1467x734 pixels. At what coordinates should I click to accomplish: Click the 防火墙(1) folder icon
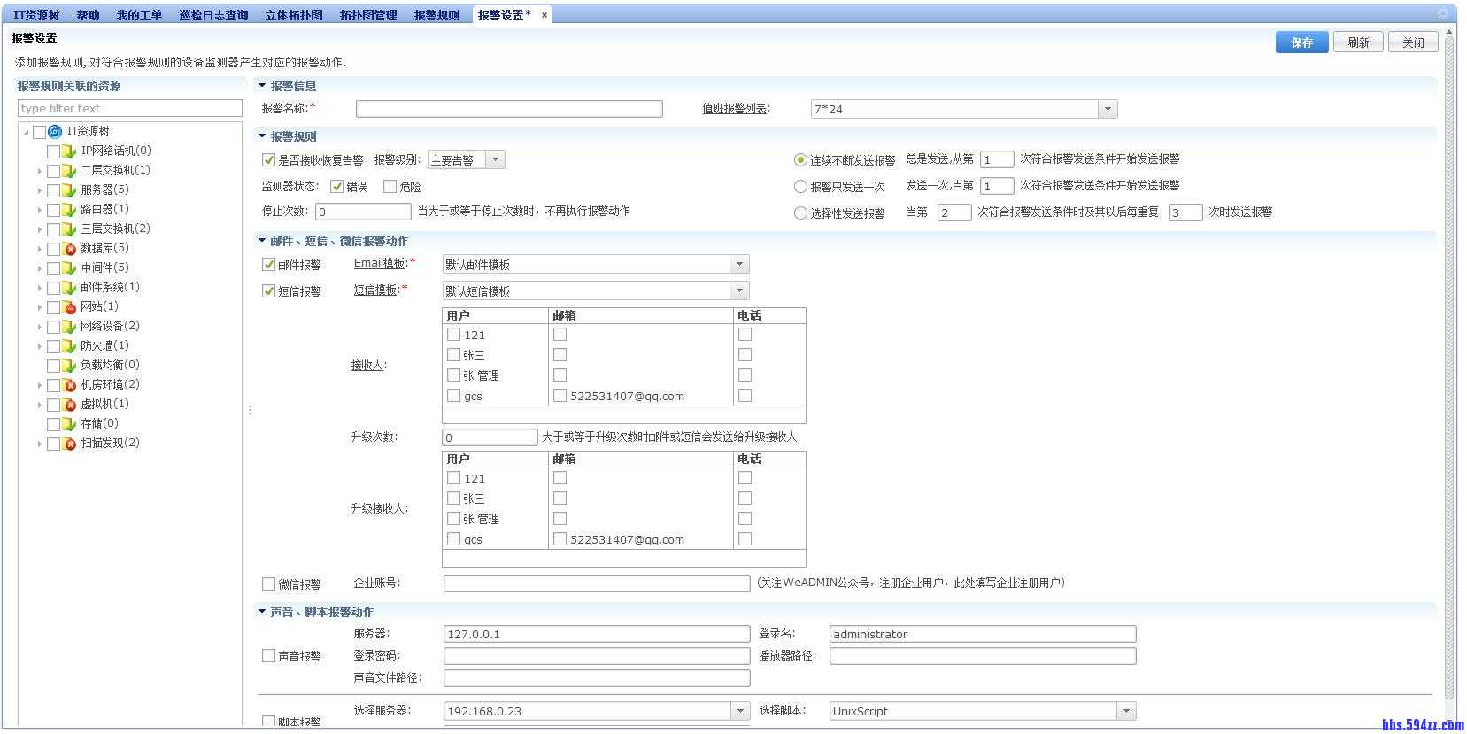pos(69,346)
